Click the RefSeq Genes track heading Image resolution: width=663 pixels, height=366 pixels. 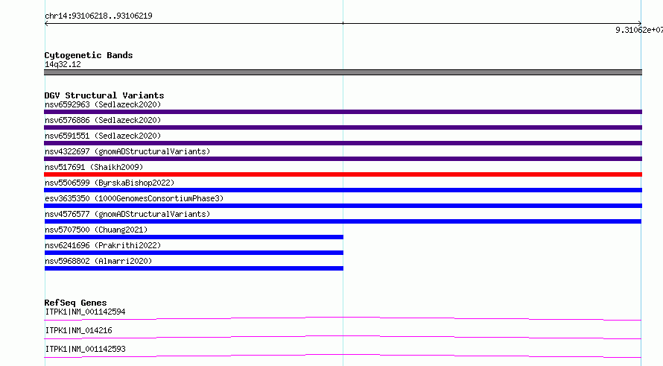76,303
